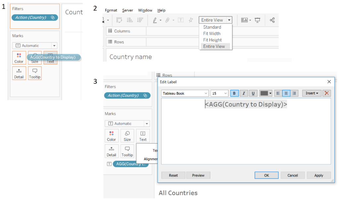The image size is (339, 199).
Task: Click the Show Me chart icon
Action: (244, 20)
